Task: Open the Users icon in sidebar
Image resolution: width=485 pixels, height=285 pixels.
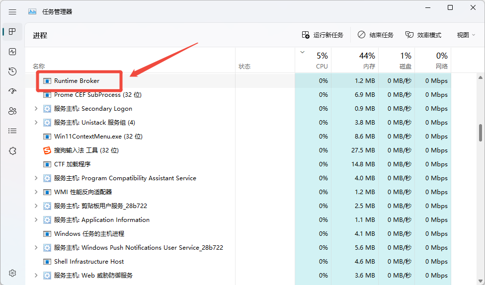Action: pyautogui.click(x=12, y=111)
